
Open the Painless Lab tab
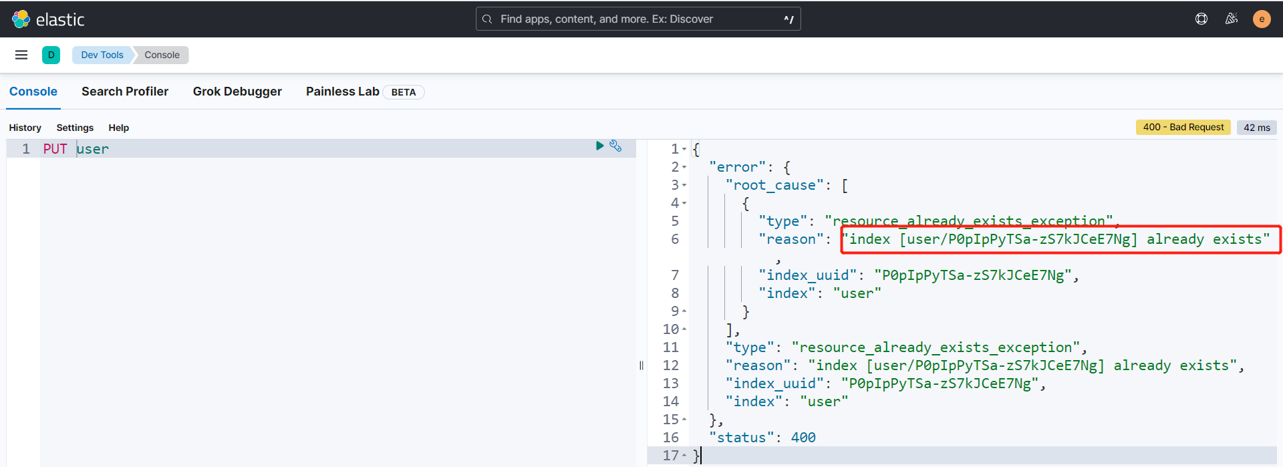click(x=342, y=92)
